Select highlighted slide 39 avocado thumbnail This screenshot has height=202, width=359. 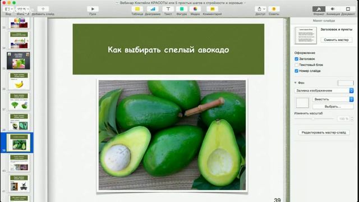click(x=19, y=143)
